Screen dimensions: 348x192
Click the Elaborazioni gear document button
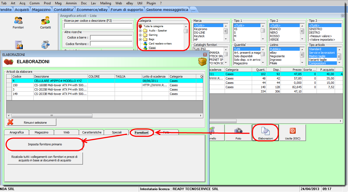pyautogui.click(x=265, y=133)
